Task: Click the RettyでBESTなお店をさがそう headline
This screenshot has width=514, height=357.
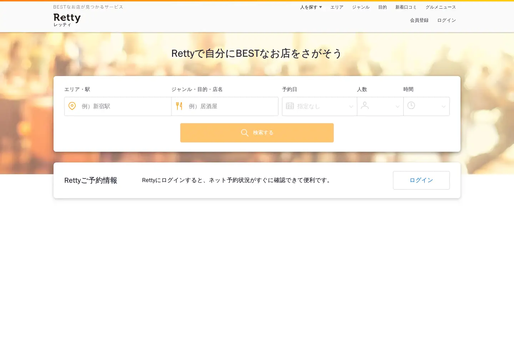Action: (257, 54)
